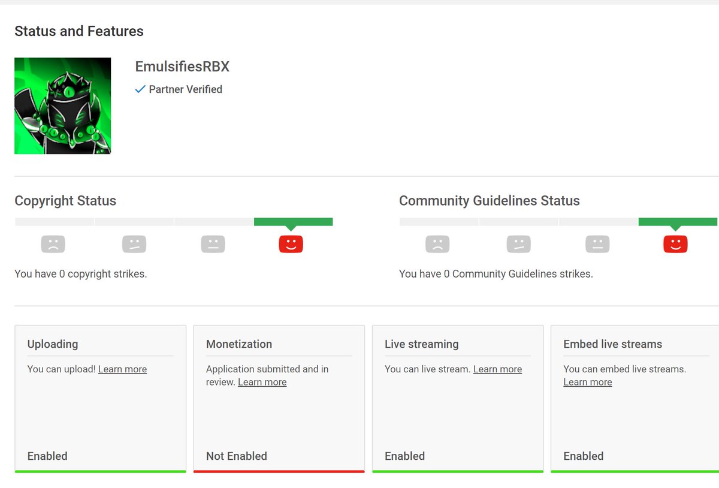719x488 pixels.
Task: Click the neutral face icon under Copyright Status
Action: (213, 244)
